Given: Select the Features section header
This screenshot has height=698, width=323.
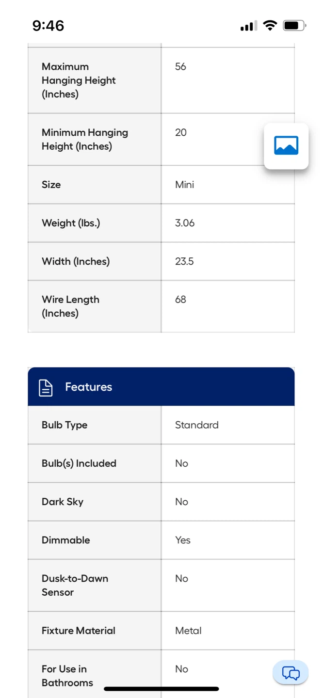Looking at the screenshot, I should pos(161,387).
